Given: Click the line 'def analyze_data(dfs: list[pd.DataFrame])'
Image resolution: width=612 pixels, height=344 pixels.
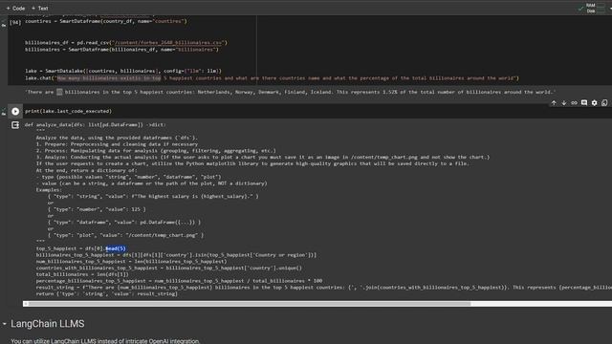Looking at the screenshot, I should 96,125.
